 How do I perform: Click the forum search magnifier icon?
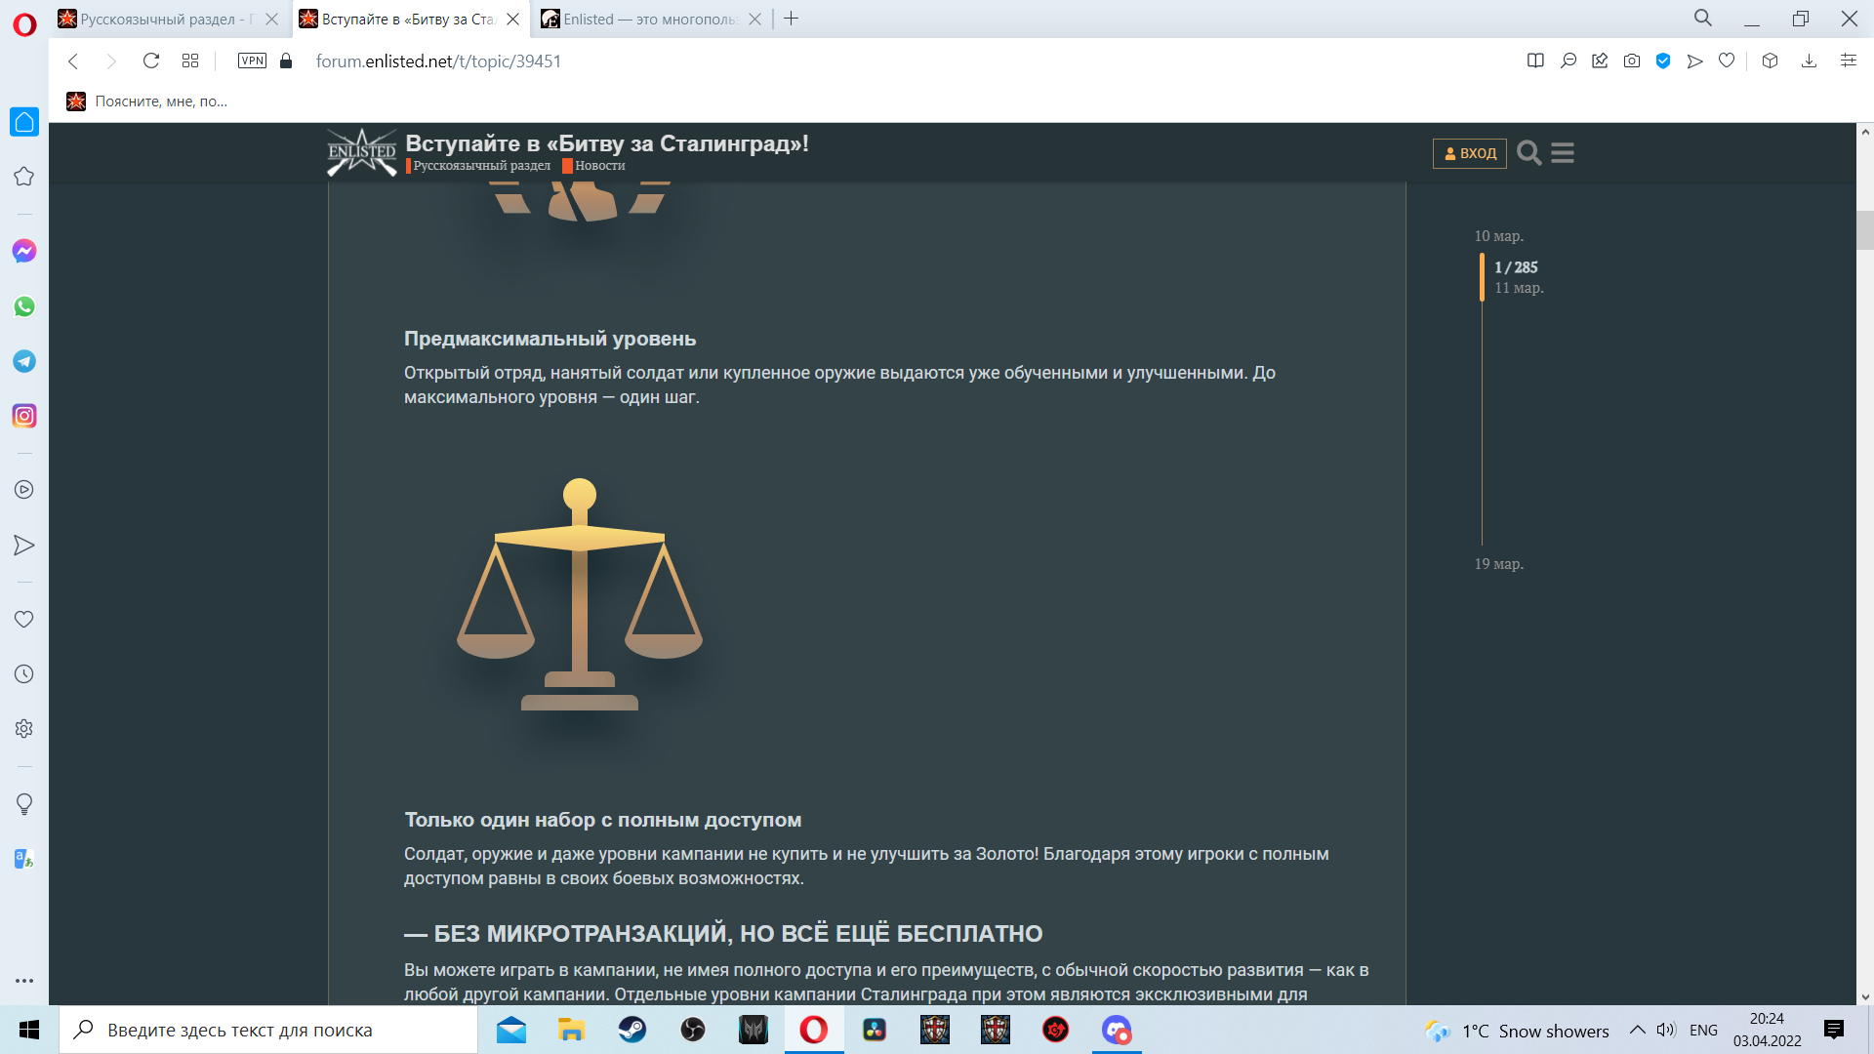pos(1529,153)
